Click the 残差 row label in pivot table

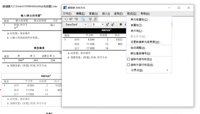(x=77, y=44)
